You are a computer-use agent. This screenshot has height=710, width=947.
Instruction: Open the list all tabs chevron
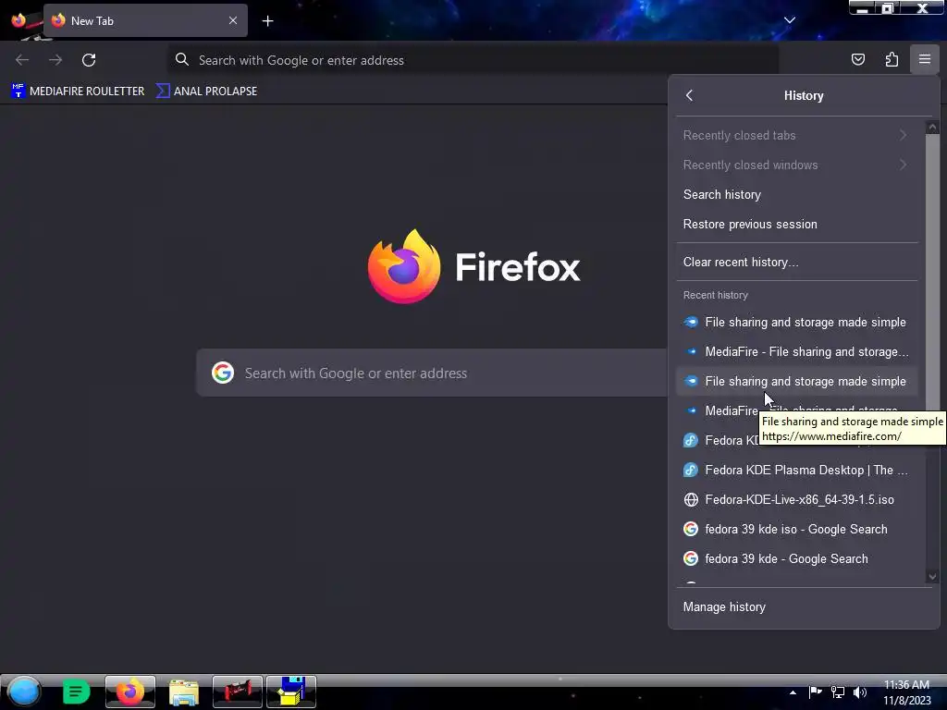point(790,20)
